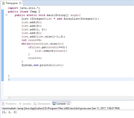Viewport: 134px width, 118px height.
Task: Close the Temp.java editor tab
Action: coord(20,3)
